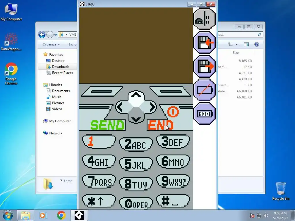Click the full battery sidebar icon
Screen dimensions: 295x221
coord(204,114)
